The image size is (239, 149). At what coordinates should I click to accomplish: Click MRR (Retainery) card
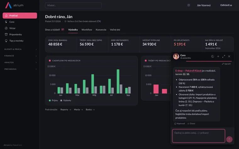tap(124, 44)
